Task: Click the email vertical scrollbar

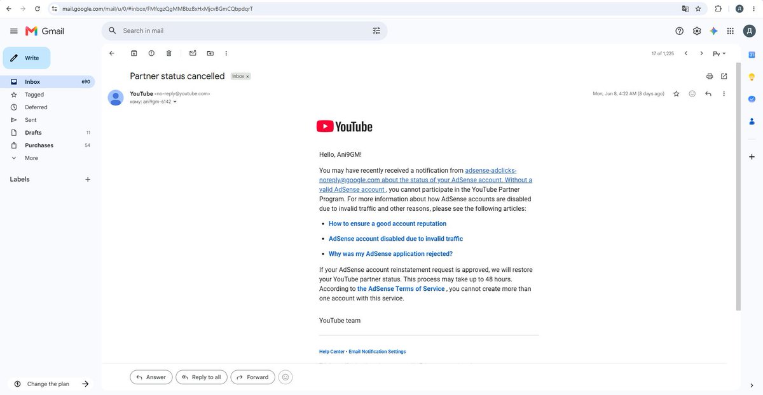Action: click(x=738, y=187)
